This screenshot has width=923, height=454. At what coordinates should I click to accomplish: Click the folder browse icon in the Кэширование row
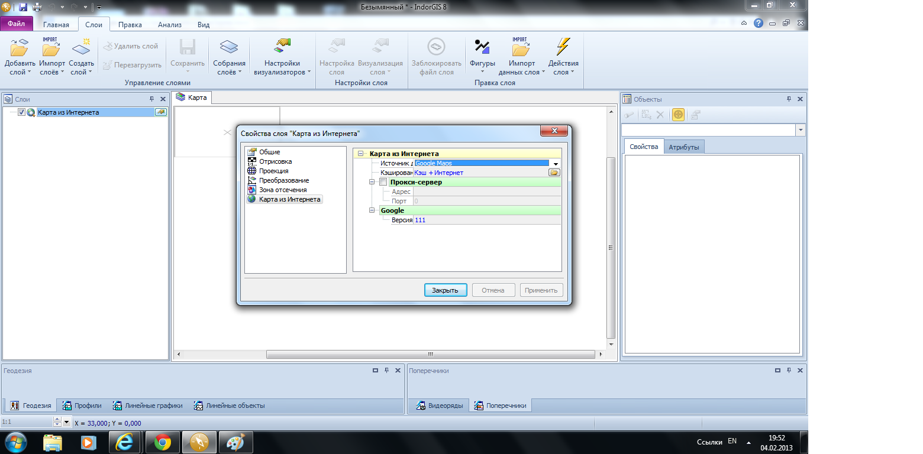point(554,173)
